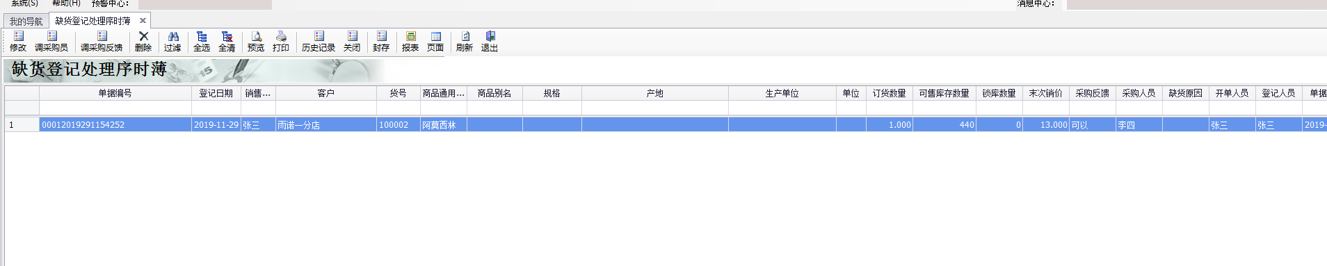Viewport: 1327px width, 266px height.
Task: Clear selection with 全清 icon
Action: click(227, 42)
